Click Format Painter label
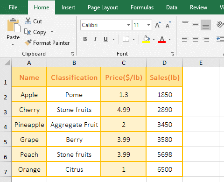The height and width of the screenshot is (182, 224). coord(51,43)
